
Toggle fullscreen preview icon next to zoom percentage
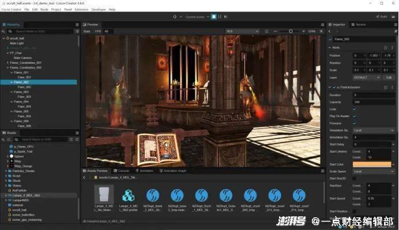click(x=321, y=31)
